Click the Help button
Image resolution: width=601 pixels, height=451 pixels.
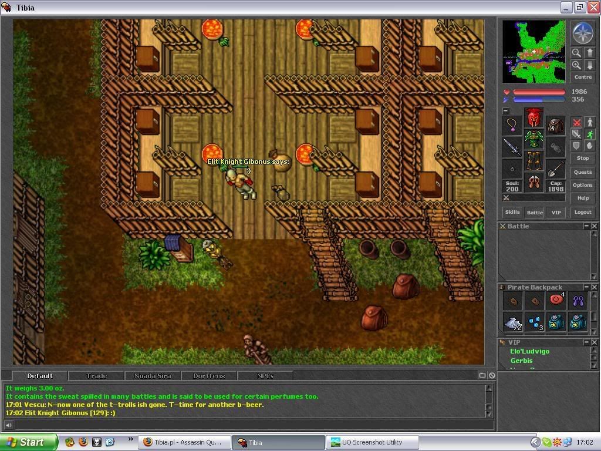tap(583, 198)
